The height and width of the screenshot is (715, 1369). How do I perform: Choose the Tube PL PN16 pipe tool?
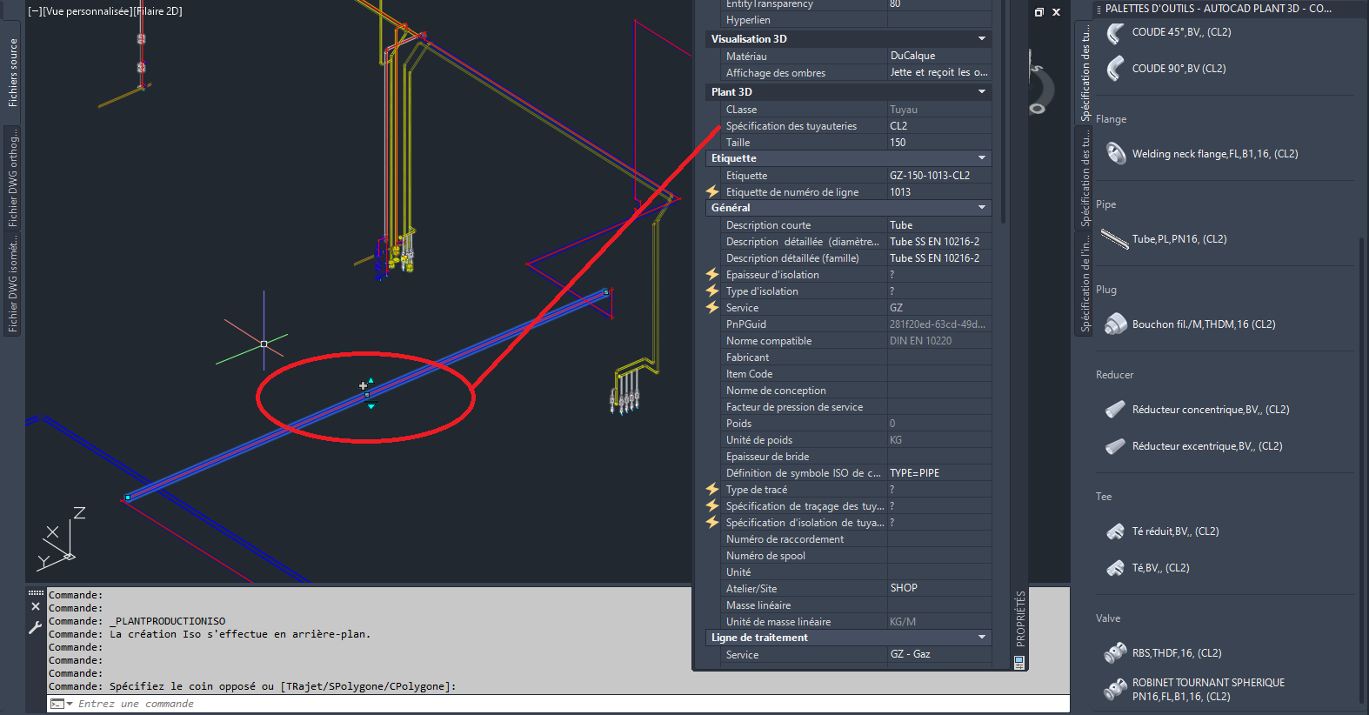(x=1165, y=239)
